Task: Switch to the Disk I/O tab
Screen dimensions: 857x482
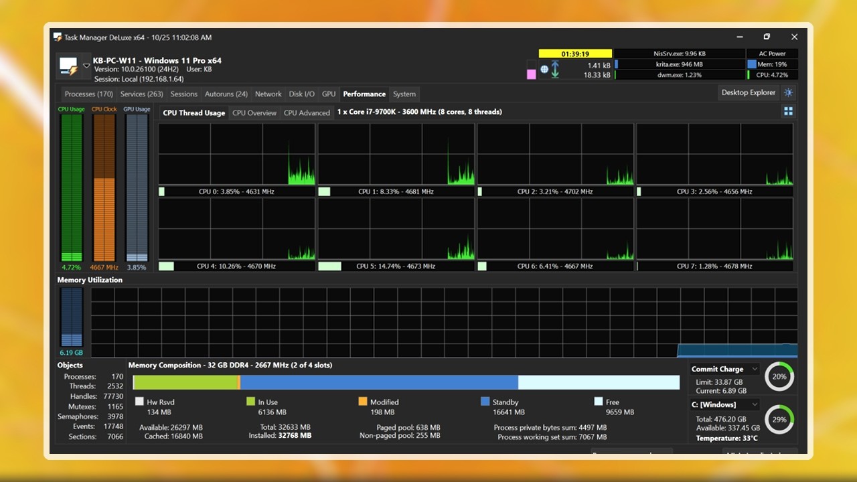Action: (x=302, y=94)
